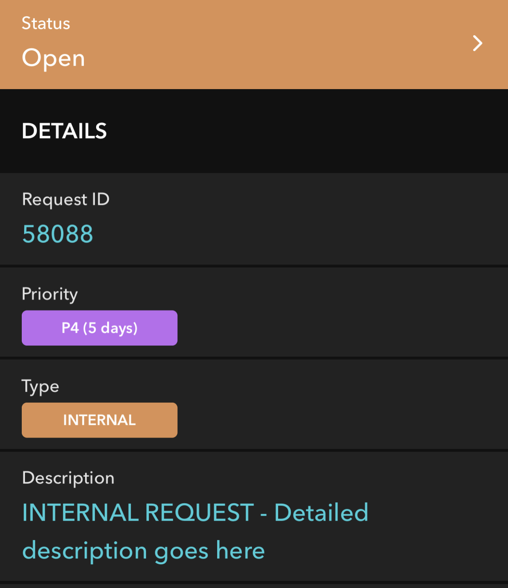
Task: Click the purple P4 (5 days) badge
Action: coord(99,328)
